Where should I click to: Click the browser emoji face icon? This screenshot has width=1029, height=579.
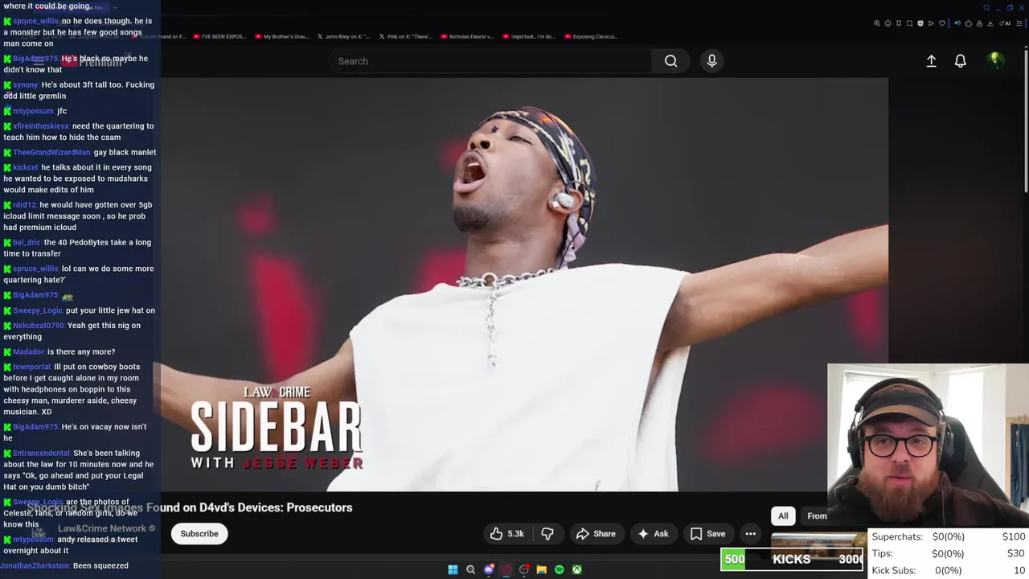point(888,23)
